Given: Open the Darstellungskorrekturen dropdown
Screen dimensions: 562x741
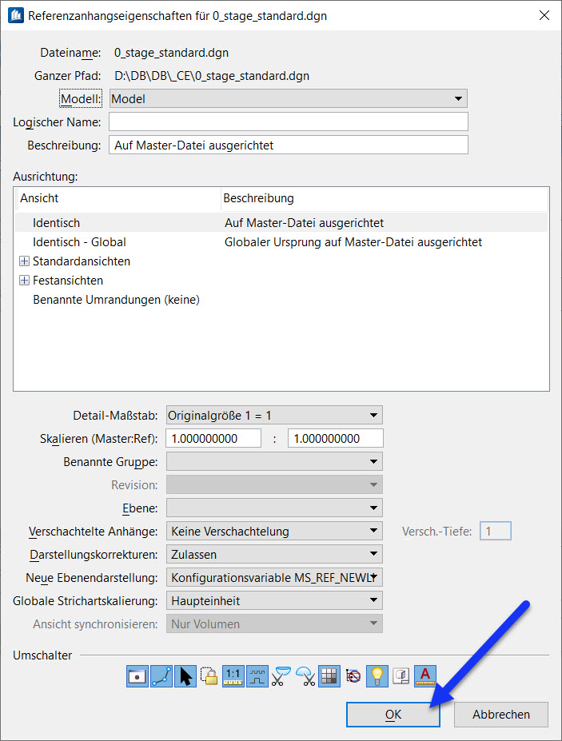Looking at the screenshot, I should pos(274,554).
